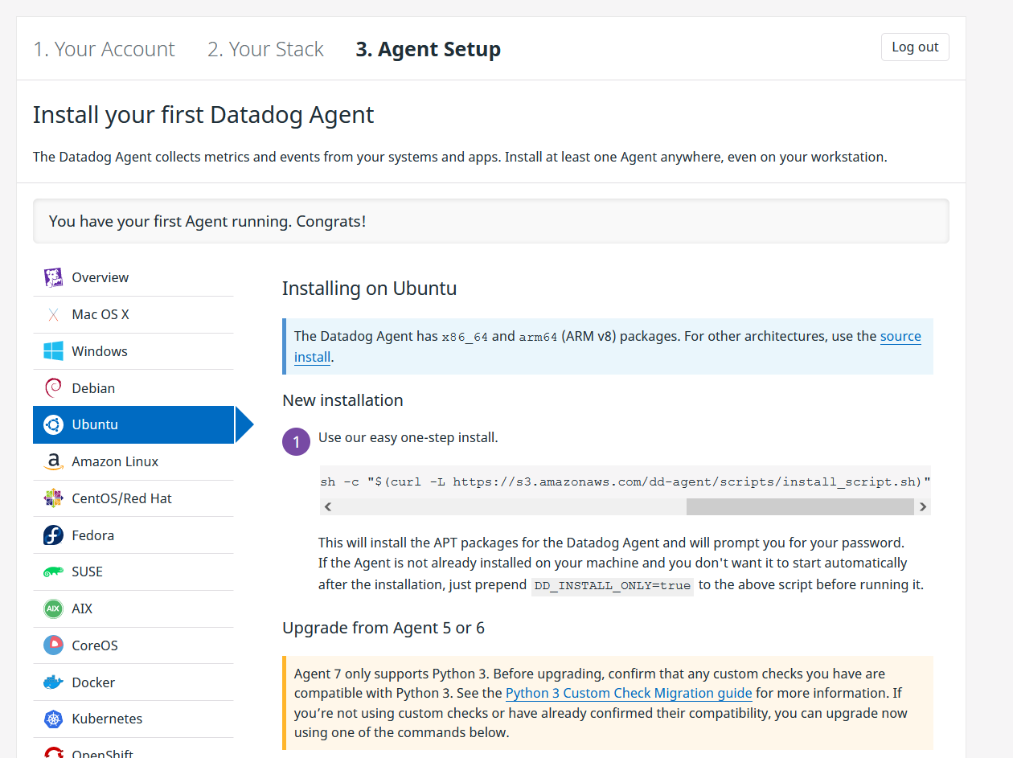Click the CentOS/Red Hat icon

pos(53,498)
